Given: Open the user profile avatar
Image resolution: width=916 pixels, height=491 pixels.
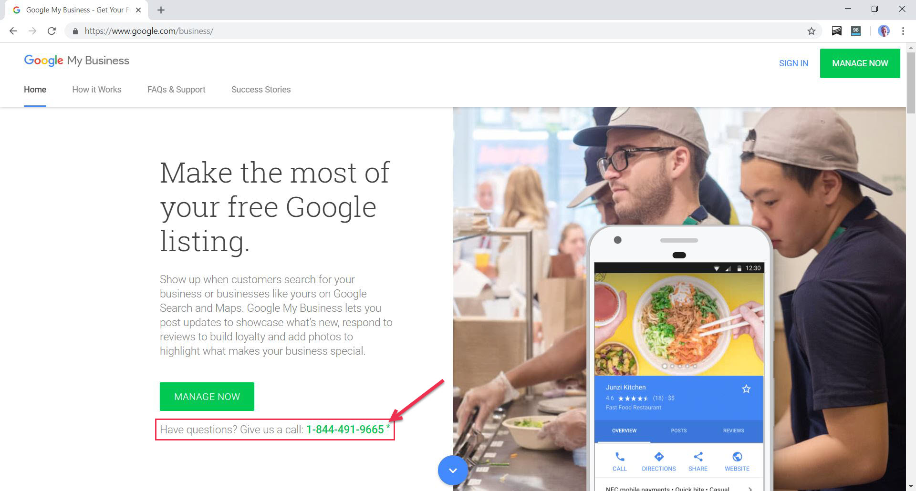Looking at the screenshot, I should point(884,31).
